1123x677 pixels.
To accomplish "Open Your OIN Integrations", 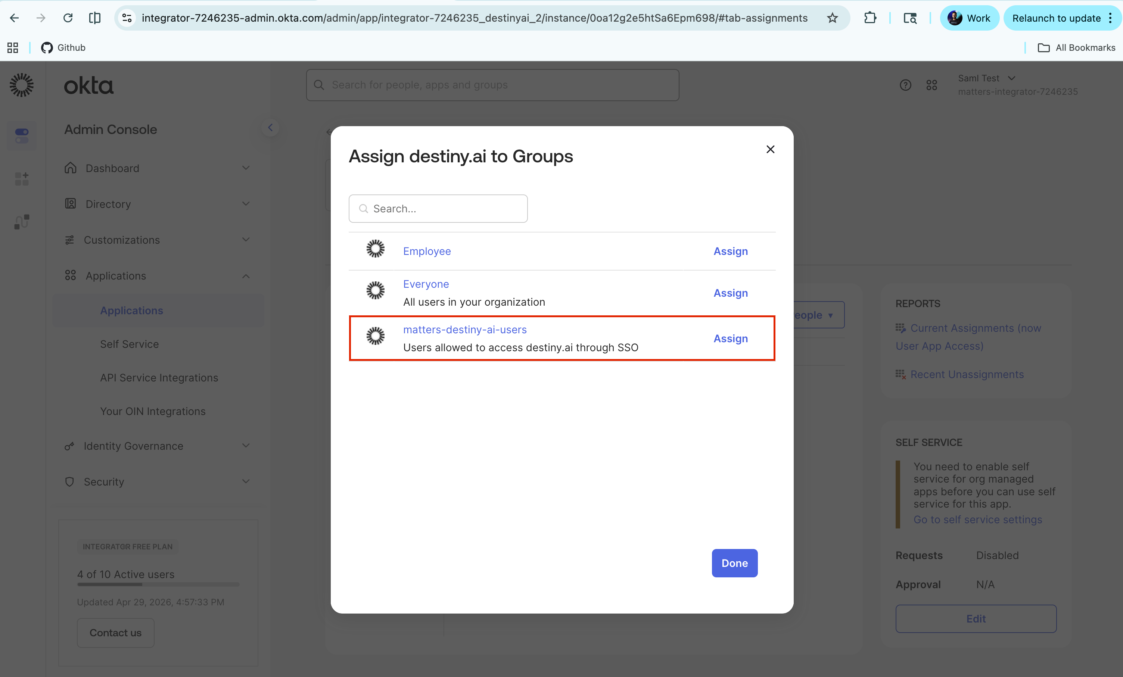I will pos(153,411).
